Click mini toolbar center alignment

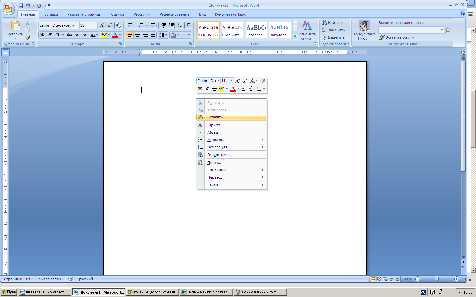(215, 89)
